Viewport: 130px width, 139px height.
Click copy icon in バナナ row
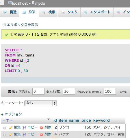tap(24, 135)
